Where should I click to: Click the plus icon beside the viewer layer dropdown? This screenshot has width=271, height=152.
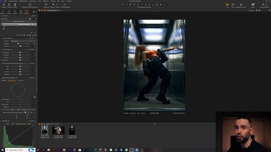pyautogui.click(x=61, y=11)
